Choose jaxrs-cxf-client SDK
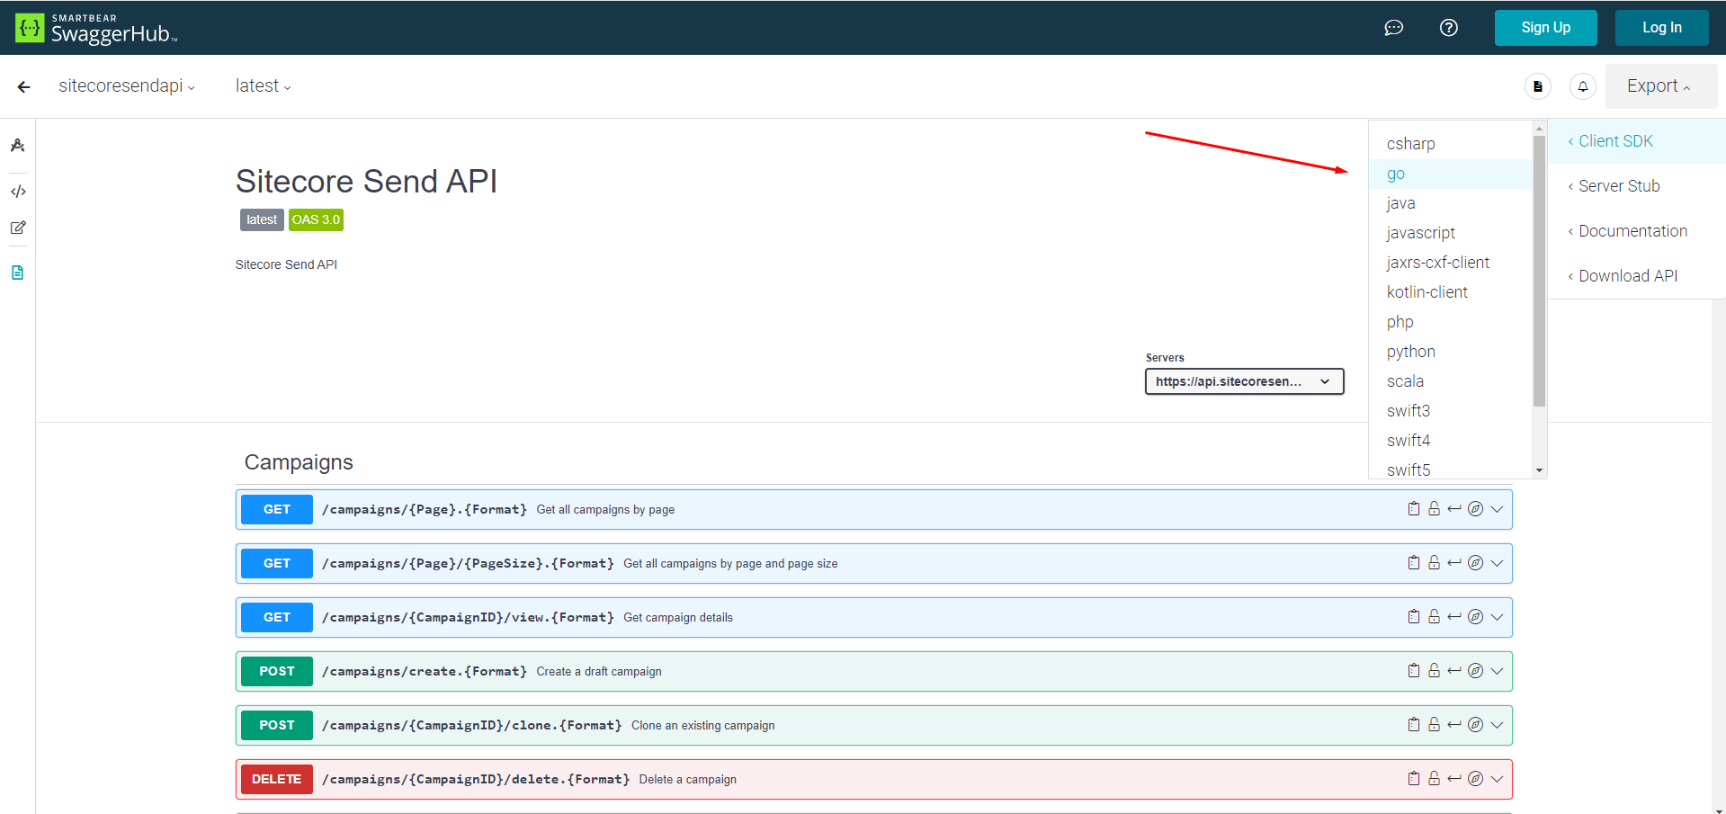The width and height of the screenshot is (1726, 814). pos(1450,263)
